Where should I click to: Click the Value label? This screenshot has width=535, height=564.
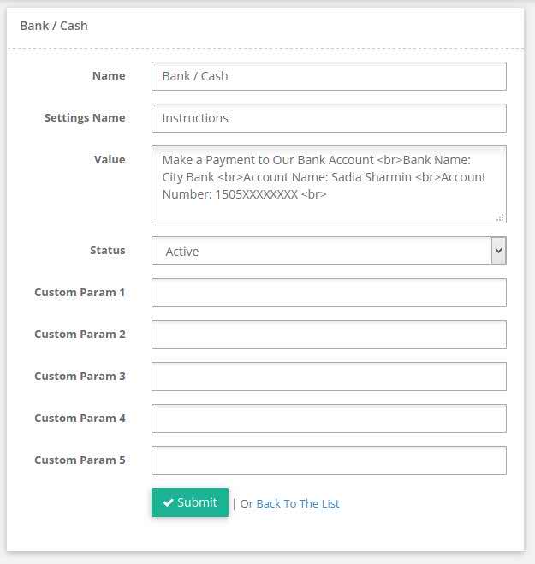(110, 160)
